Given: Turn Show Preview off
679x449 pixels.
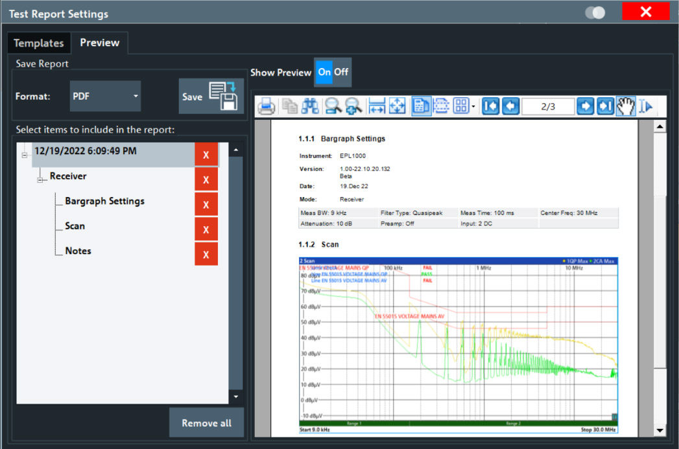Looking at the screenshot, I should (x=341, y=73).
